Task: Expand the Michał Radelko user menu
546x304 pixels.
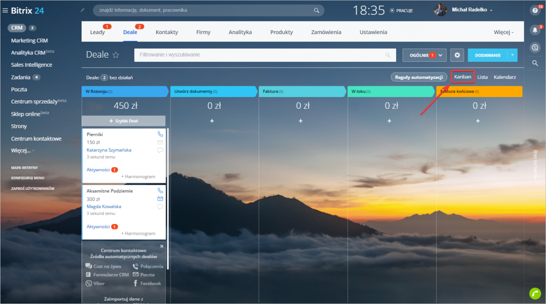Action: tap(491, 10)
